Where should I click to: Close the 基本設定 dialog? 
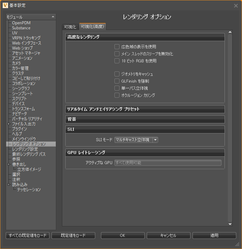tap(236, 6)
